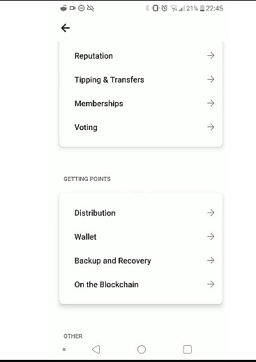Select the Memberships entry

point(141,103)
